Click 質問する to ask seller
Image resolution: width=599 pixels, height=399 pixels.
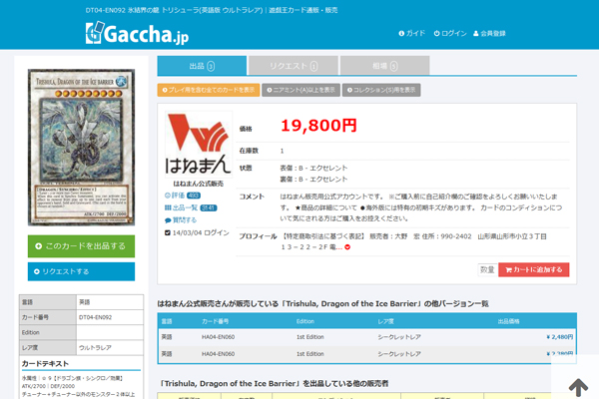[181, 219]
